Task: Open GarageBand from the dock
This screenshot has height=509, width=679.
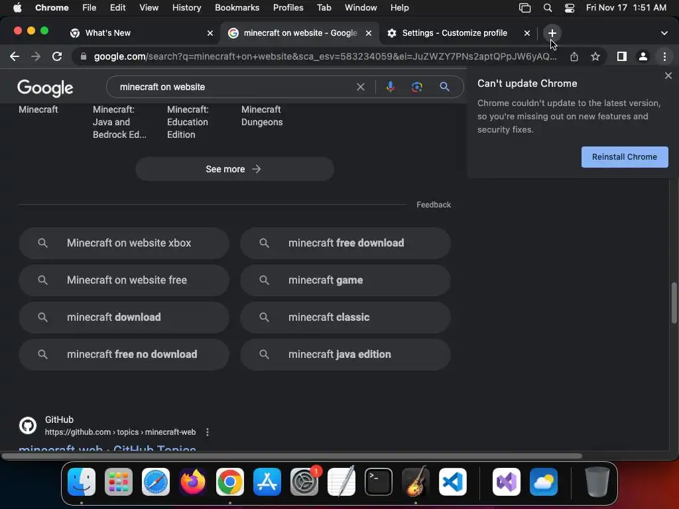Action: [416, 482]
